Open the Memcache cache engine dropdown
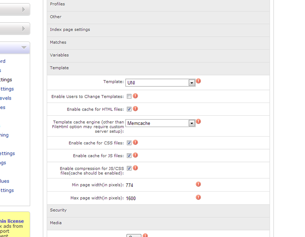This screenshot has width=305, height=237. (x=160, y=123)
